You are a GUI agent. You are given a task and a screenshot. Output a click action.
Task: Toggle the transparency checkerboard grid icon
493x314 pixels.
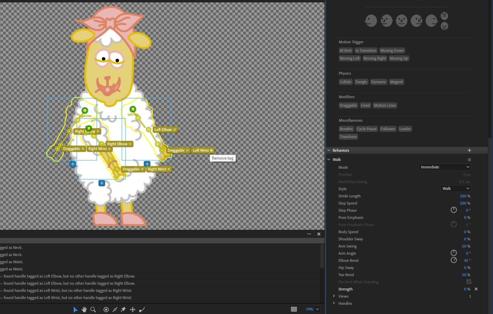coord(294,309)
